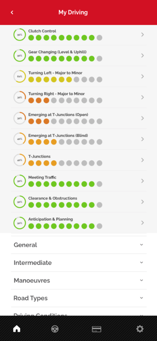The image size is (157, 341).
Task: Click third orange dot of Turning Right rating
Action: (46, 100)
